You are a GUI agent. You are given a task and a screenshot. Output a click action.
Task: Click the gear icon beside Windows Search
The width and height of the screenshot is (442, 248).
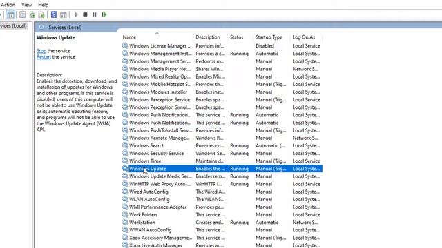[x=125, y=145]
